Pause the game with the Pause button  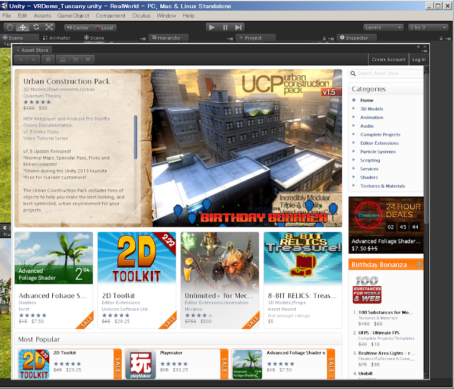[226, 27]
